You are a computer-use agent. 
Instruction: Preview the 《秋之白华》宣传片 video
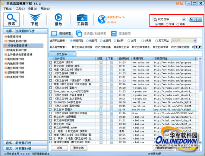pos(101,88)
